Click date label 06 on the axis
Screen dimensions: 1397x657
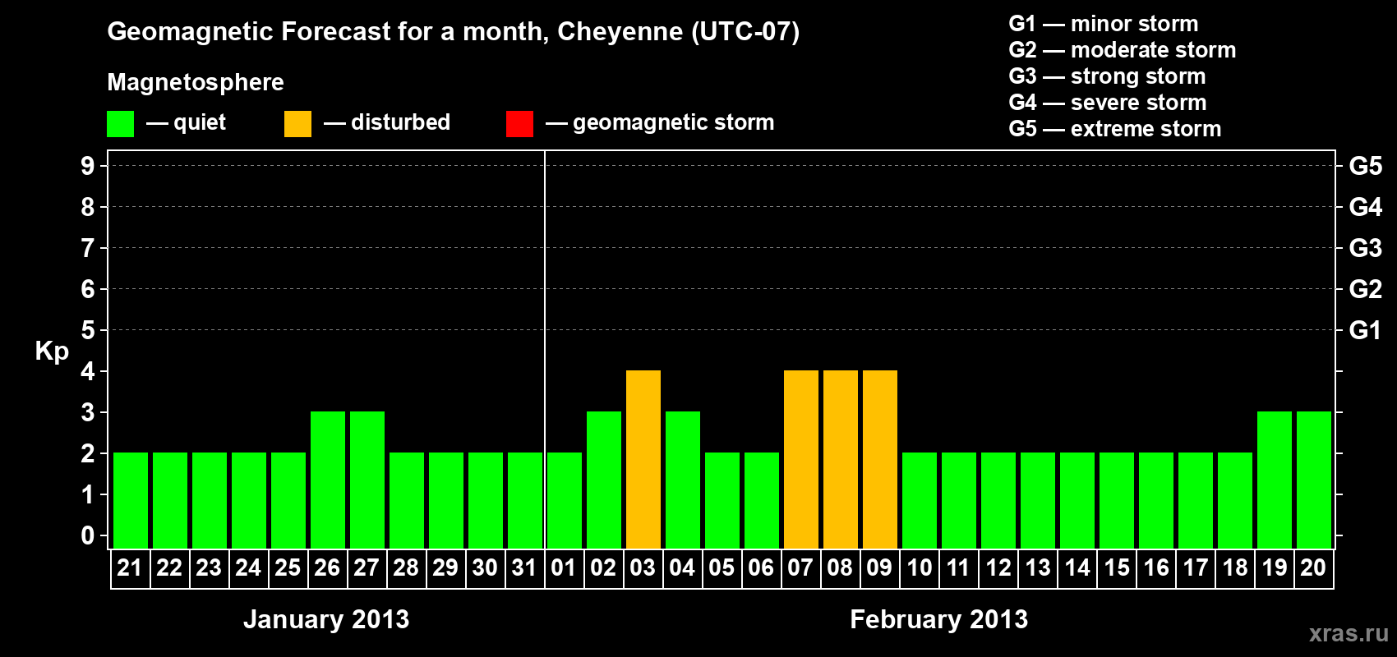(x=761, y=567)
